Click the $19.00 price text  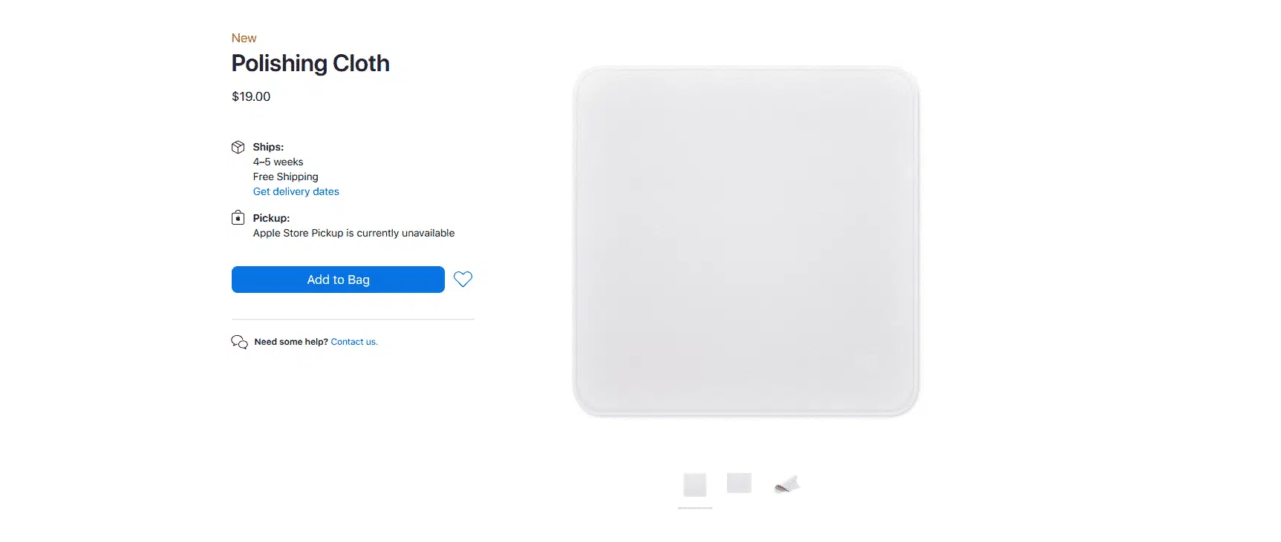pyautogui.click(x=251, y=96)
